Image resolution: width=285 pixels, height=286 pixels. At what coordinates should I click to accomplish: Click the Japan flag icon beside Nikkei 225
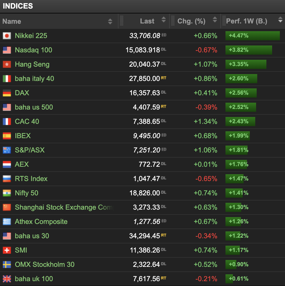click(7, 36)
